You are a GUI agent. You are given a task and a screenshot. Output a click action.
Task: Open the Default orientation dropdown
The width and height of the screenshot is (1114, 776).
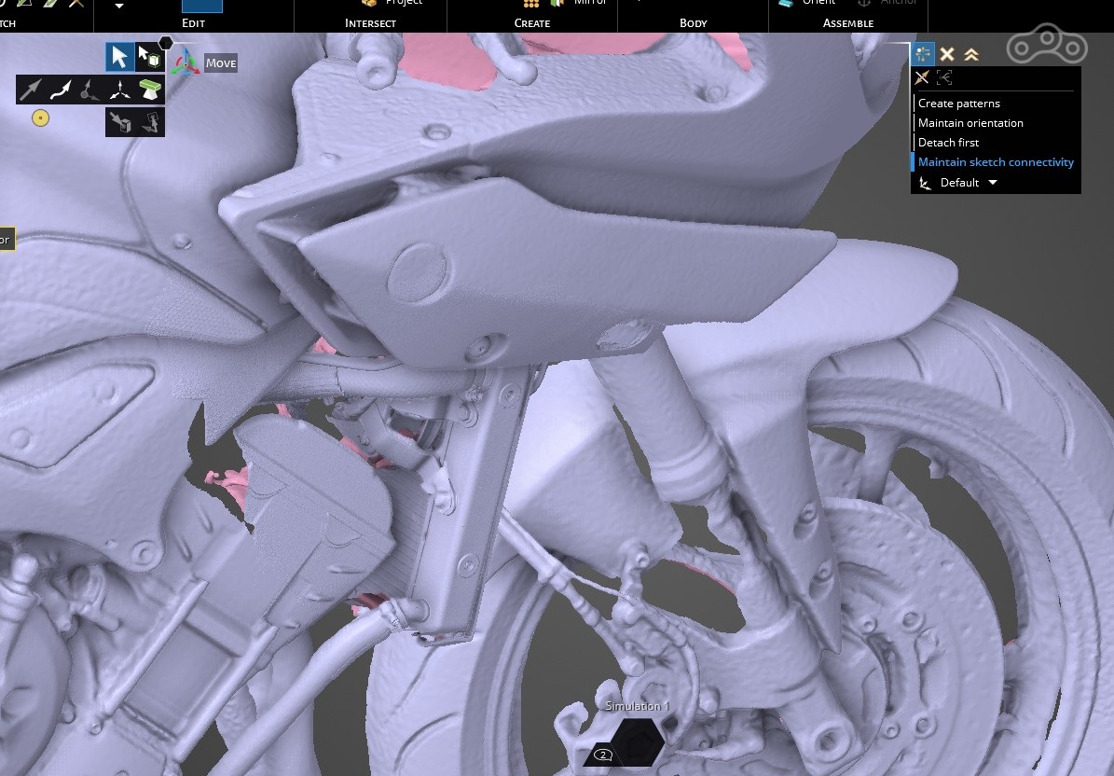(x=992, y=183)
